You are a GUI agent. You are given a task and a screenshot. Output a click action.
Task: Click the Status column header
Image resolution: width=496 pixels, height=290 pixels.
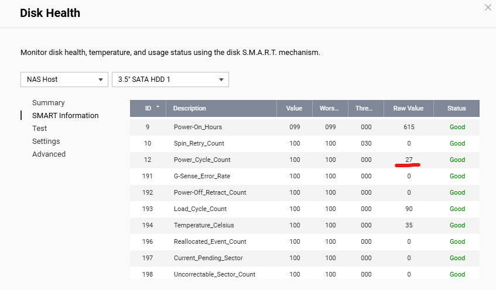456,108
